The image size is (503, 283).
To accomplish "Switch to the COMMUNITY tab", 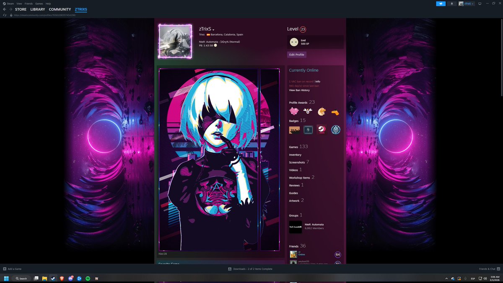I will tap(60, 9).
